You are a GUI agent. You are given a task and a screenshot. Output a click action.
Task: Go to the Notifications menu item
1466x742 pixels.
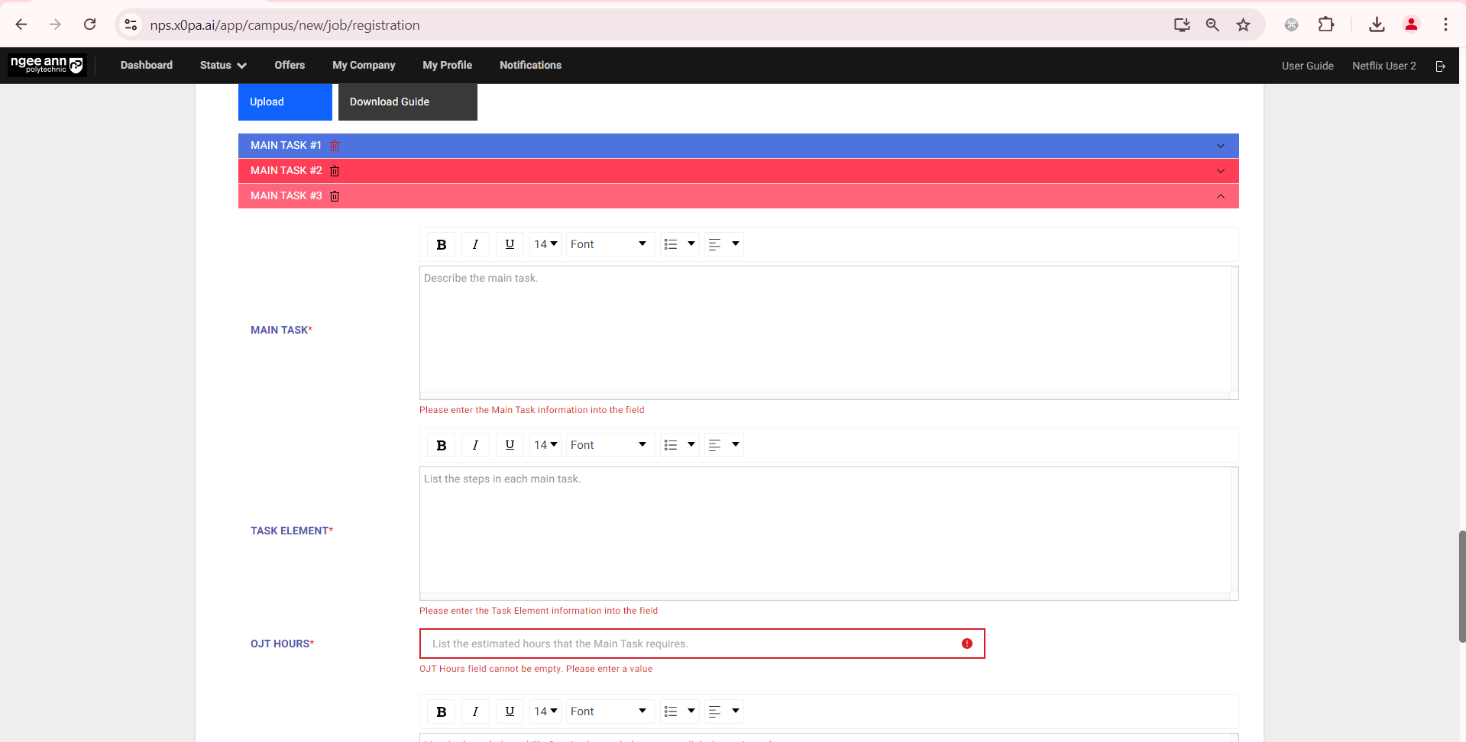530,65
